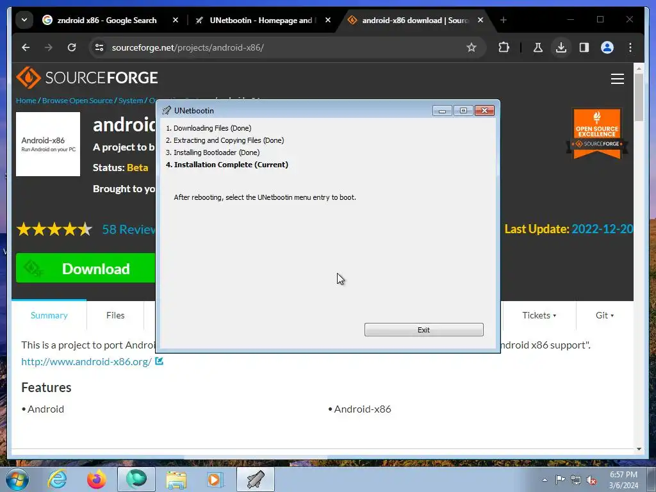The height and width of the screenshot is (492, 656).
Task: Click the UNetbootin title bar icon
Action: (x=167, y=110)
